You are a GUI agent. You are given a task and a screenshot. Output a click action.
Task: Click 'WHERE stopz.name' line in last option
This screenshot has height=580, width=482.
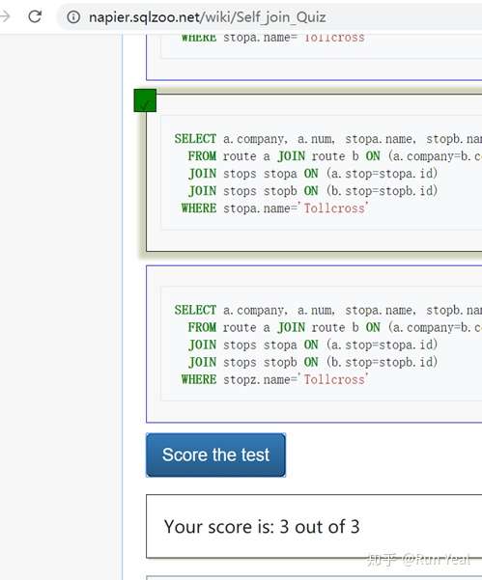pos(274,379)
